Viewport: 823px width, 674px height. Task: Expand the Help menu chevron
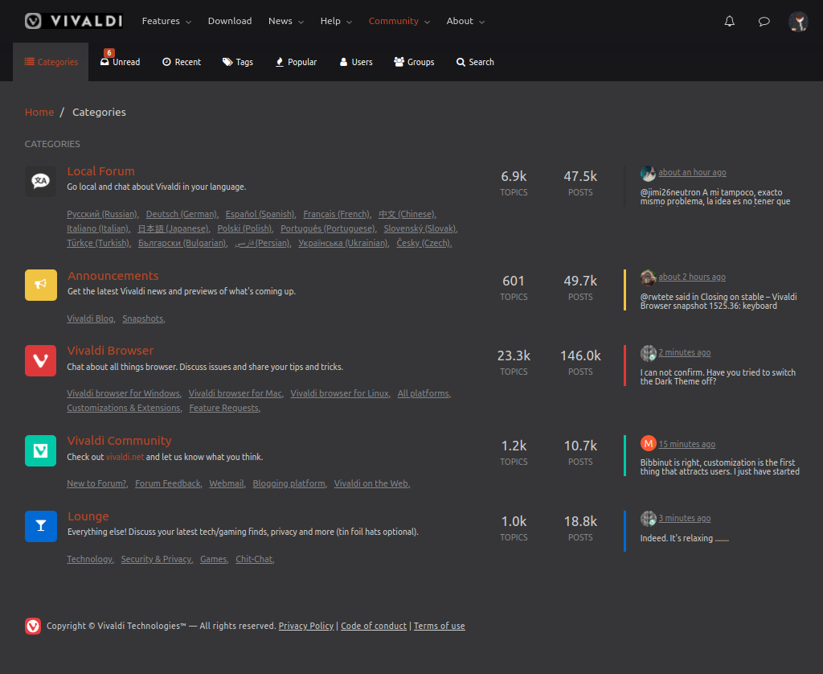349,22
